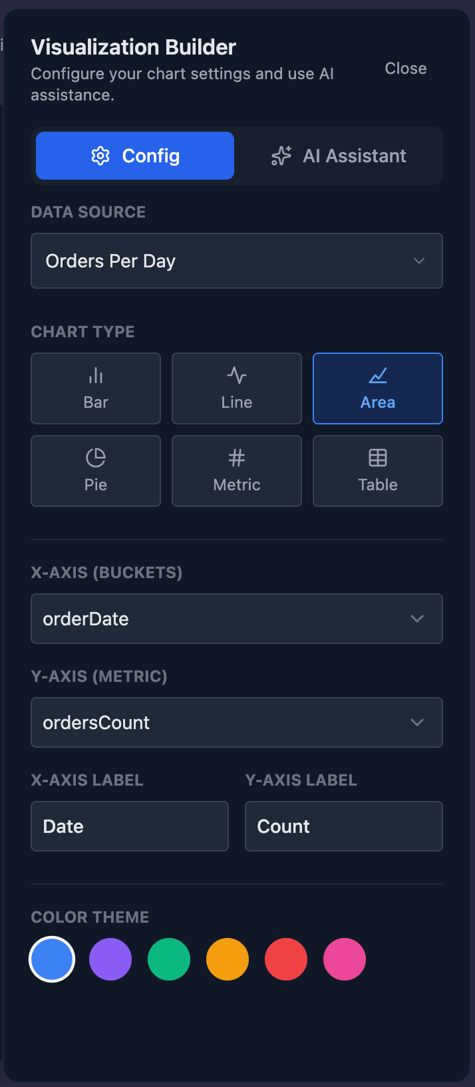Open the ordersCount Y-axis metric dropdown

click(237, 722)
